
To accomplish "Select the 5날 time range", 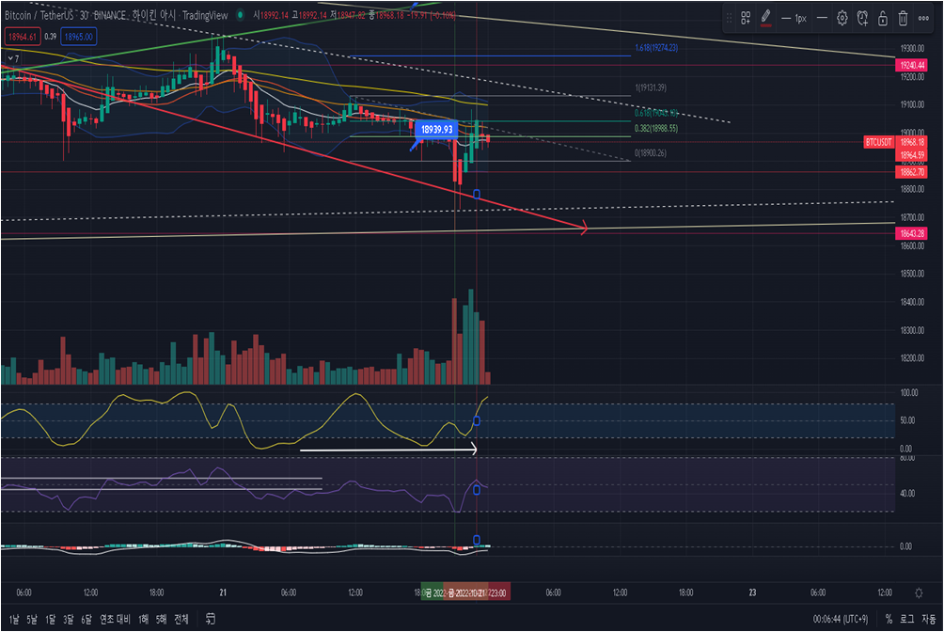I will point(32,620).
